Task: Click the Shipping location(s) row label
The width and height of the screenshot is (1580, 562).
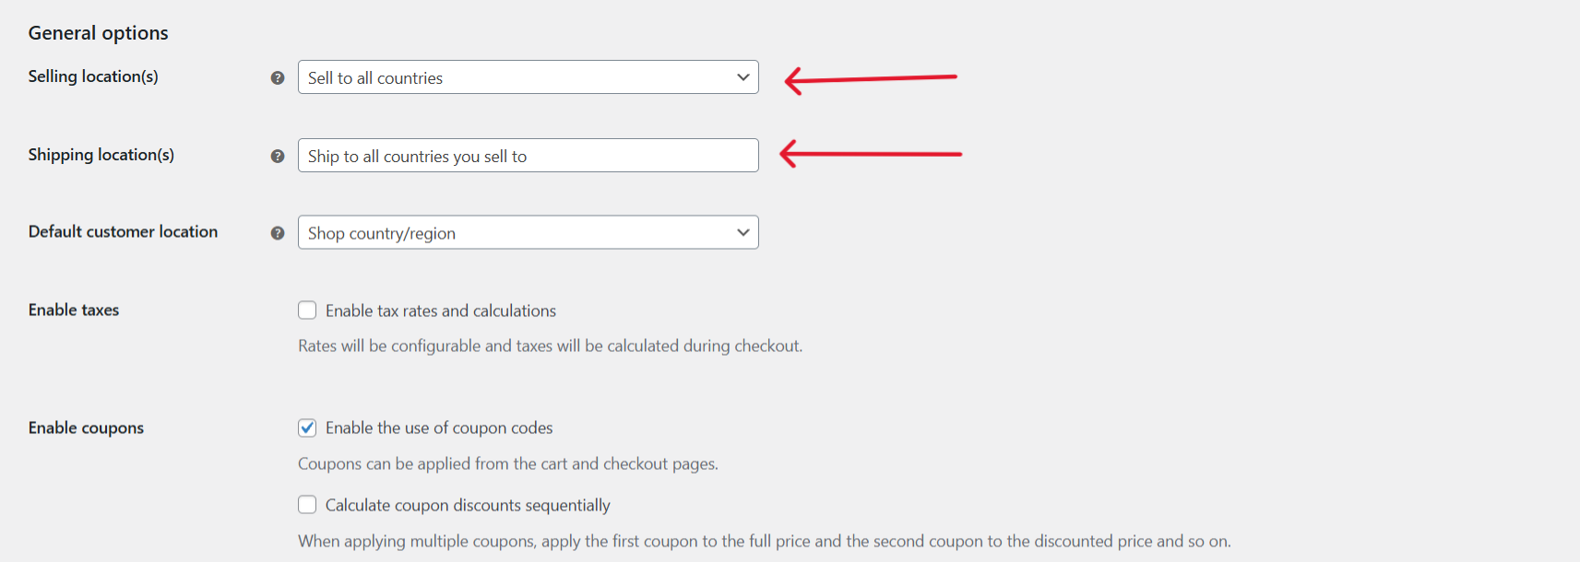Action: (x=101, y=155)
